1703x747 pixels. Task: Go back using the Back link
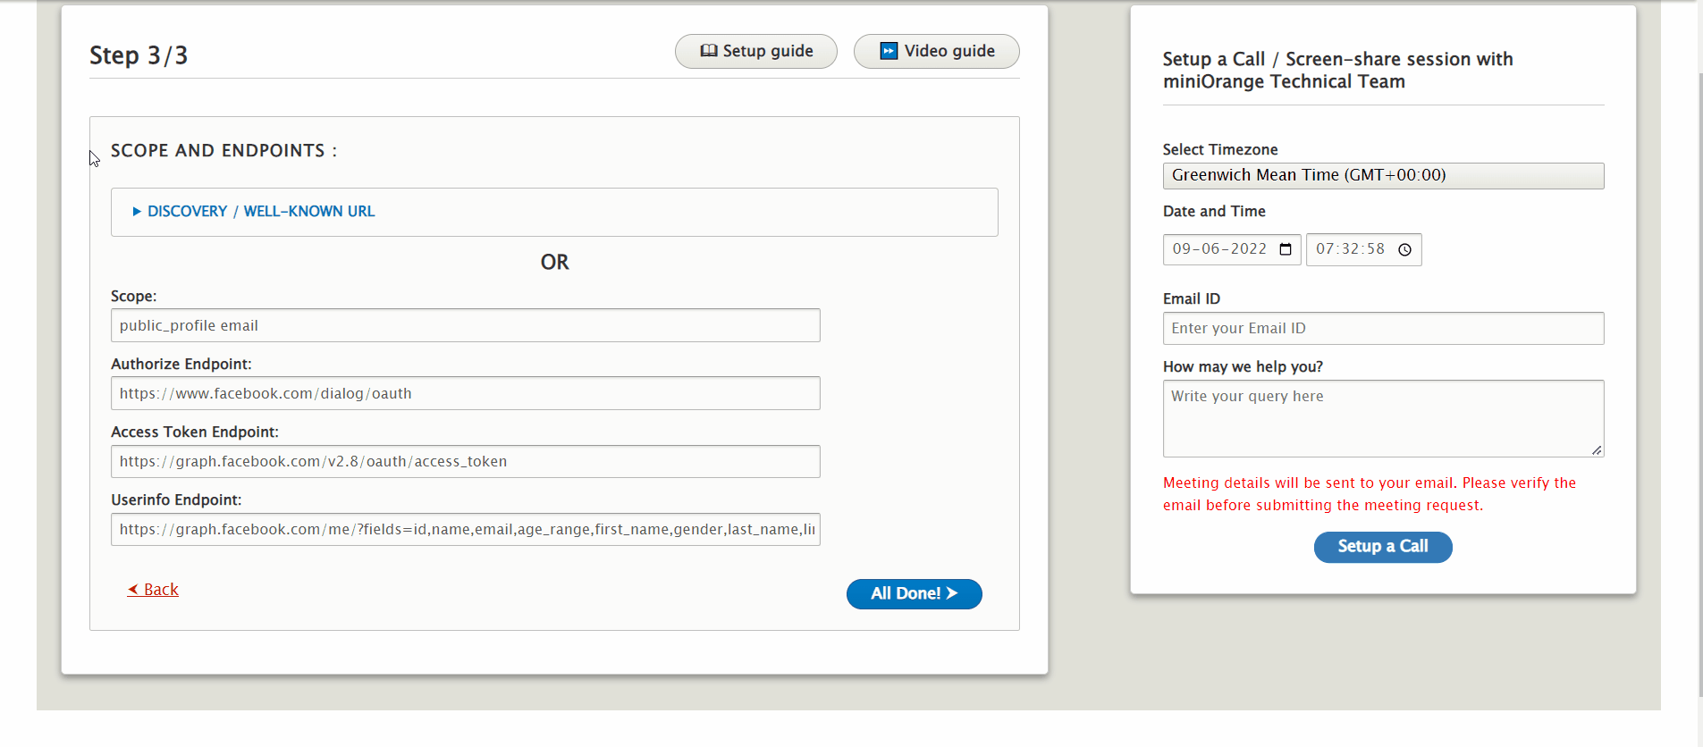click(161, 589)
